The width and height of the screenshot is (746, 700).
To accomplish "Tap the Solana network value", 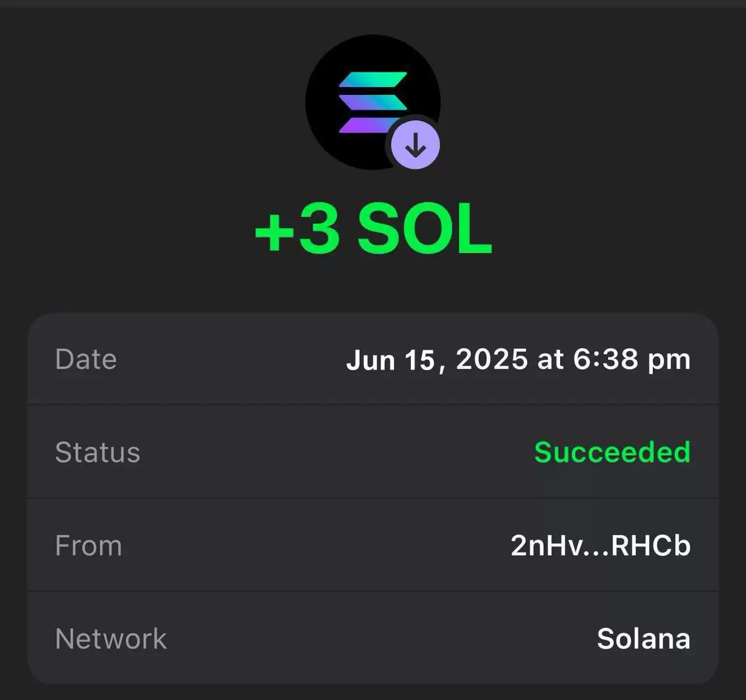I will (x=643, y=638).
